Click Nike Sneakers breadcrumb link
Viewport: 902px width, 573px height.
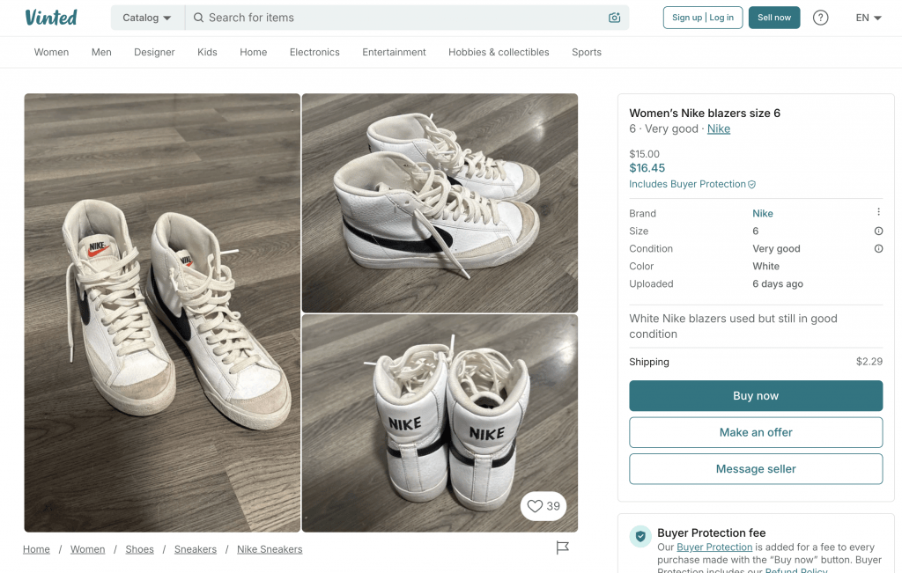tap(270, 549)
